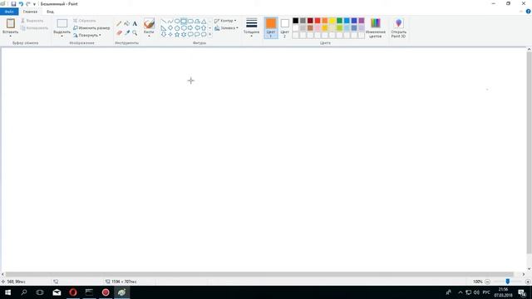Open the File (Файл) menu tab
The image size is (532, 299).
click(x=9, y=12)
